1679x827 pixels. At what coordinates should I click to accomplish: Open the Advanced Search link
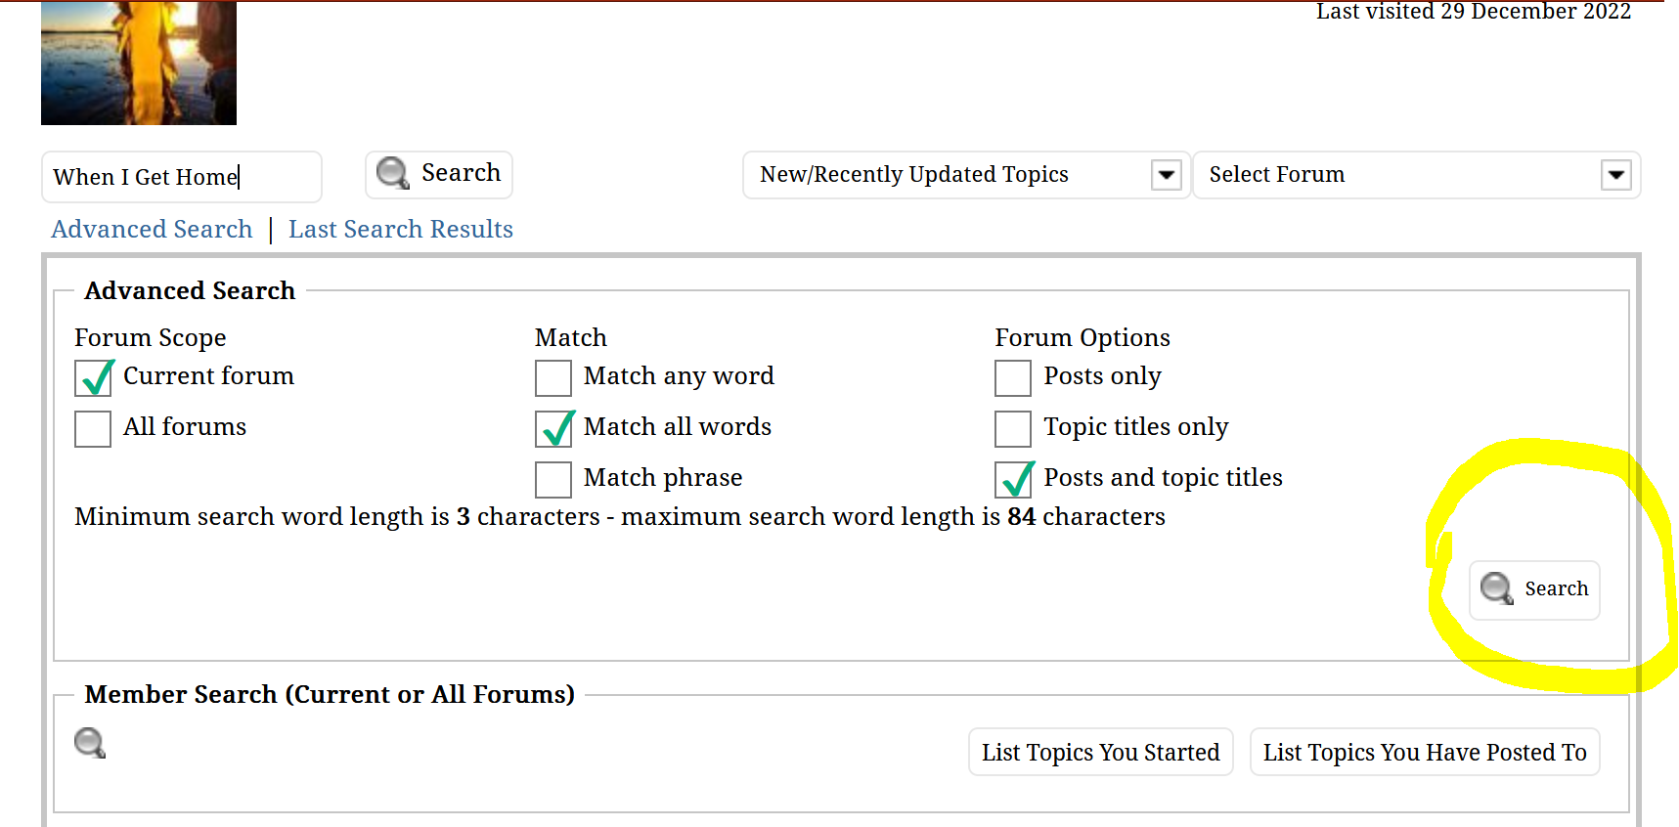point(153,229)
